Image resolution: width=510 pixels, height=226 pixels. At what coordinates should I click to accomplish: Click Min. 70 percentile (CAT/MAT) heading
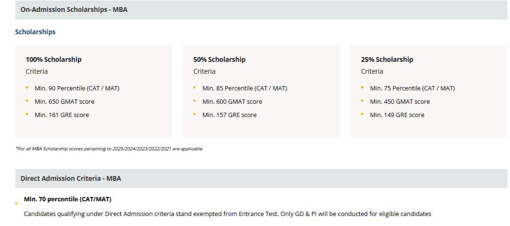(68, 199)
